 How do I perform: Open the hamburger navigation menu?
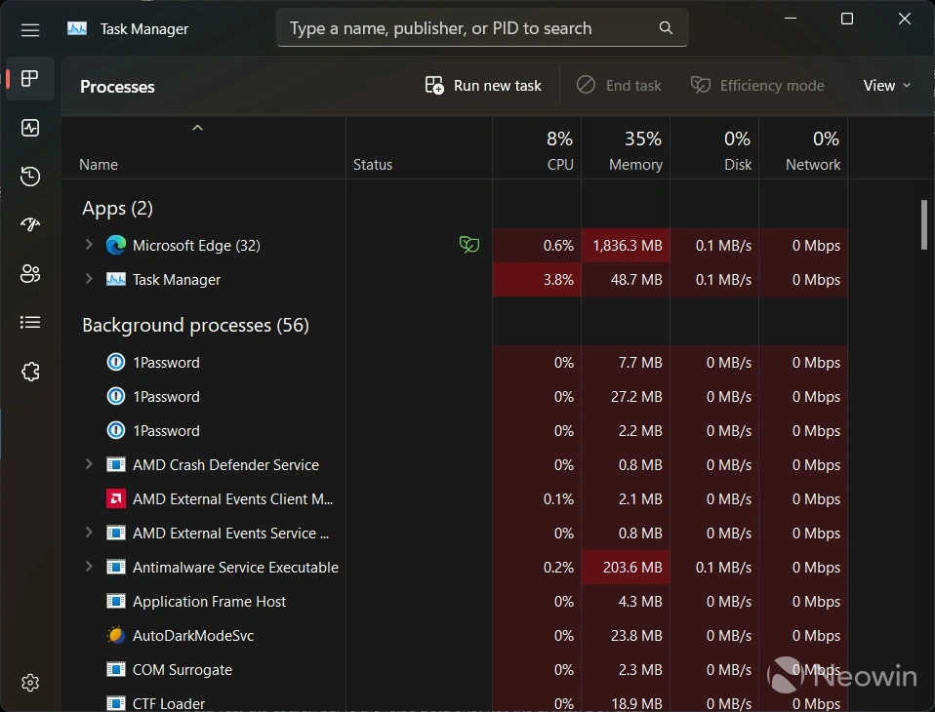(30, 29)
